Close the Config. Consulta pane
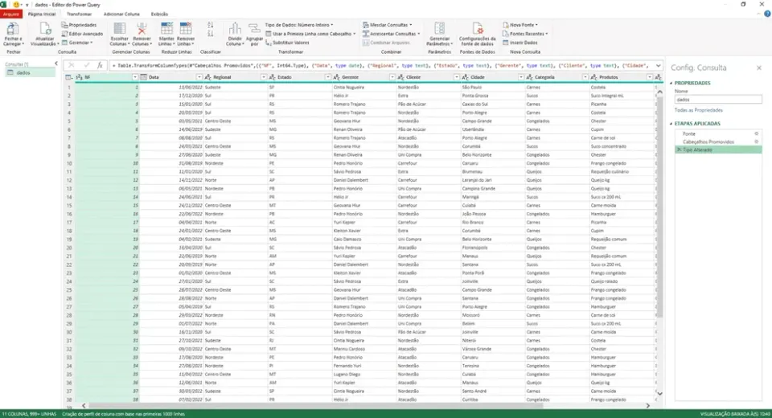 (758, 68)
